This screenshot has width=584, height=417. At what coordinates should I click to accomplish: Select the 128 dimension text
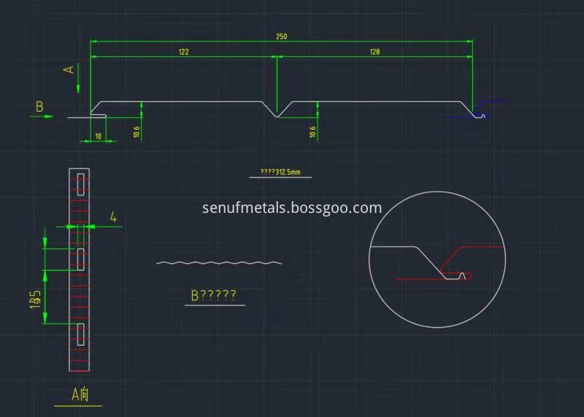374,52
